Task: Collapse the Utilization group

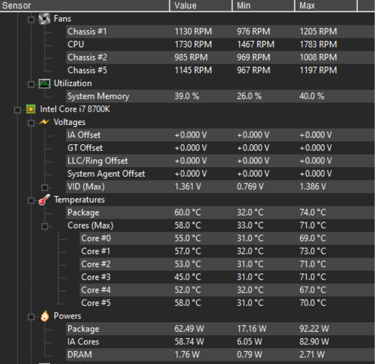Action: tap(31, 85)
